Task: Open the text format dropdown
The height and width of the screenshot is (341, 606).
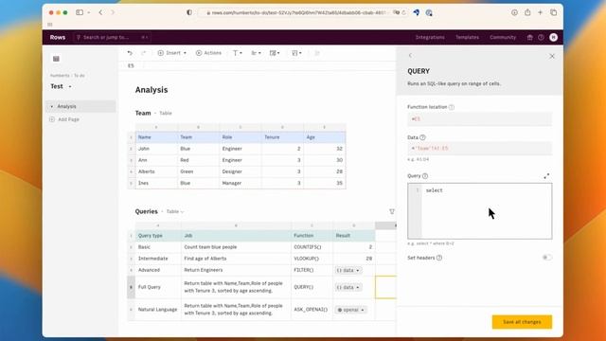Action: point(238,53)
